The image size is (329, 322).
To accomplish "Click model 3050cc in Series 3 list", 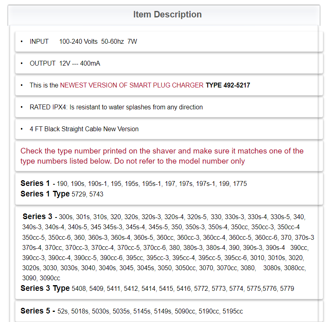I will pyautogui.click(x=186, y=268).
